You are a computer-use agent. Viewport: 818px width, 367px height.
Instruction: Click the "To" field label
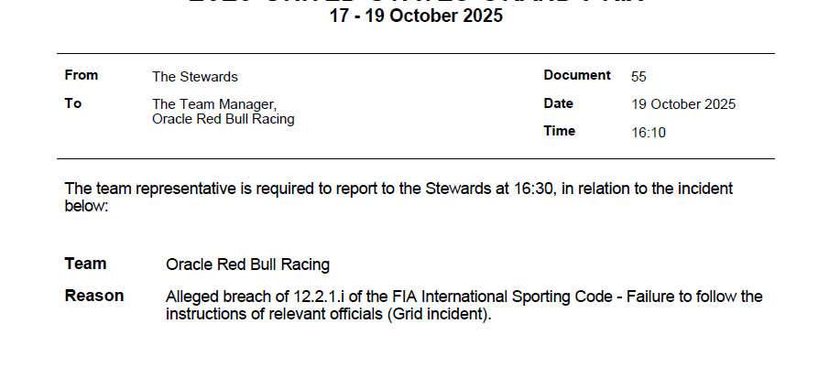click(x=73, y=103)
